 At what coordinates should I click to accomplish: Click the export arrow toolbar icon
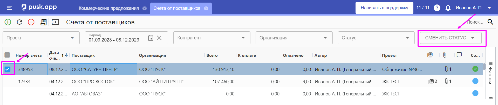pyautogui.click(x=55, y=22)
